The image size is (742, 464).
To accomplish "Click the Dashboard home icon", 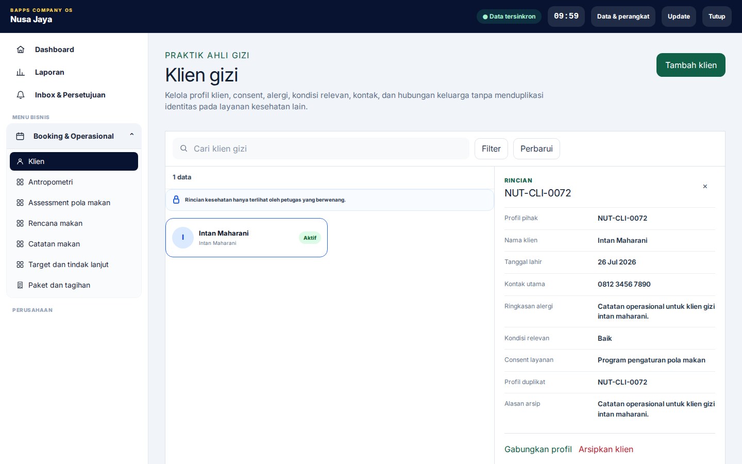I will point(21,49).
